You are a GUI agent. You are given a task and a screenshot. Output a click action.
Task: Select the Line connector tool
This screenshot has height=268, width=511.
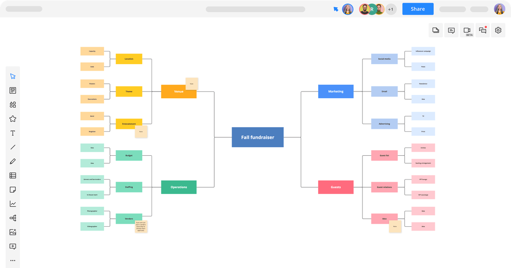click(13, 147)
